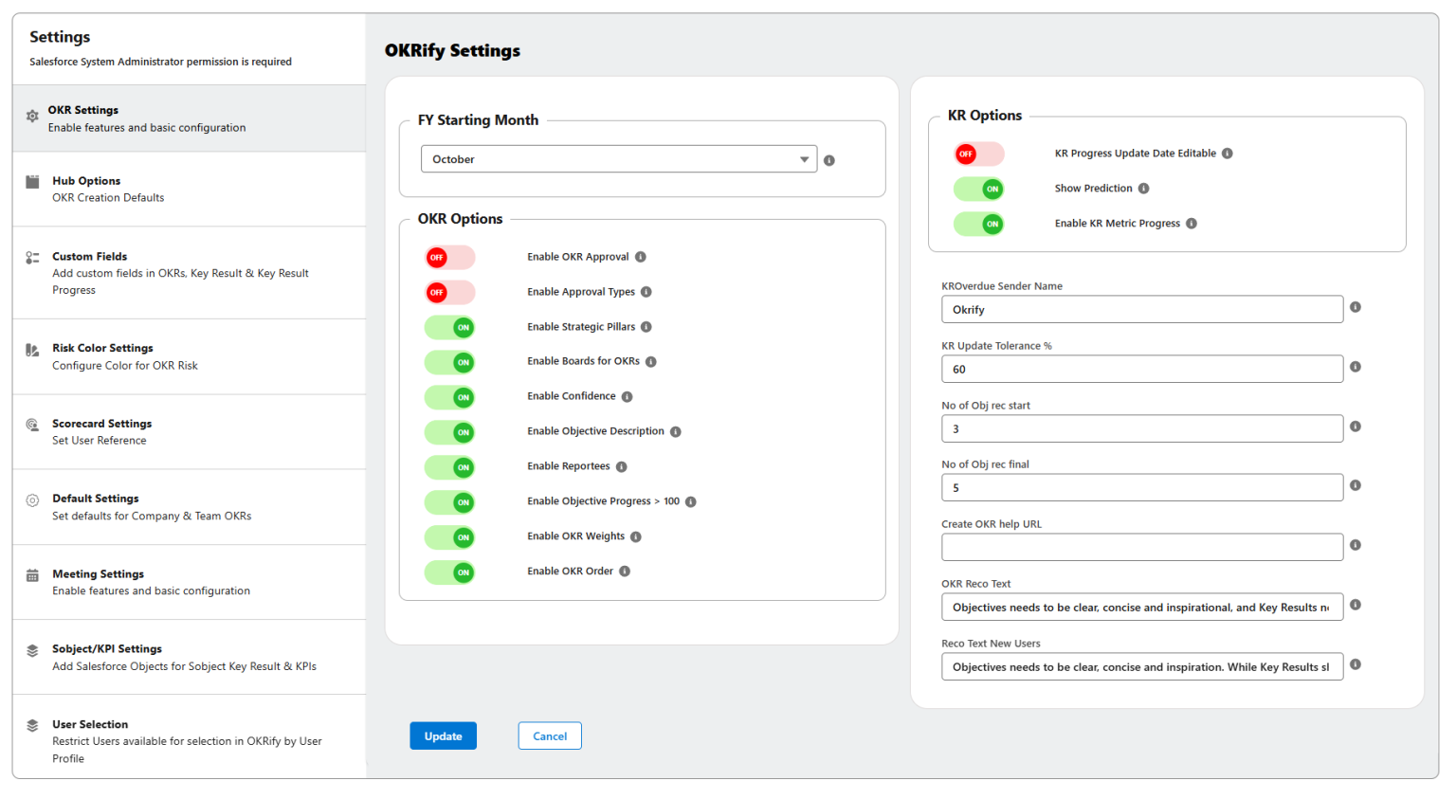This screenshot has width=1456, height=799.
Task: Open the FY Starting Month dropdown
Action: pyautogui.click(x=618, y=158)
